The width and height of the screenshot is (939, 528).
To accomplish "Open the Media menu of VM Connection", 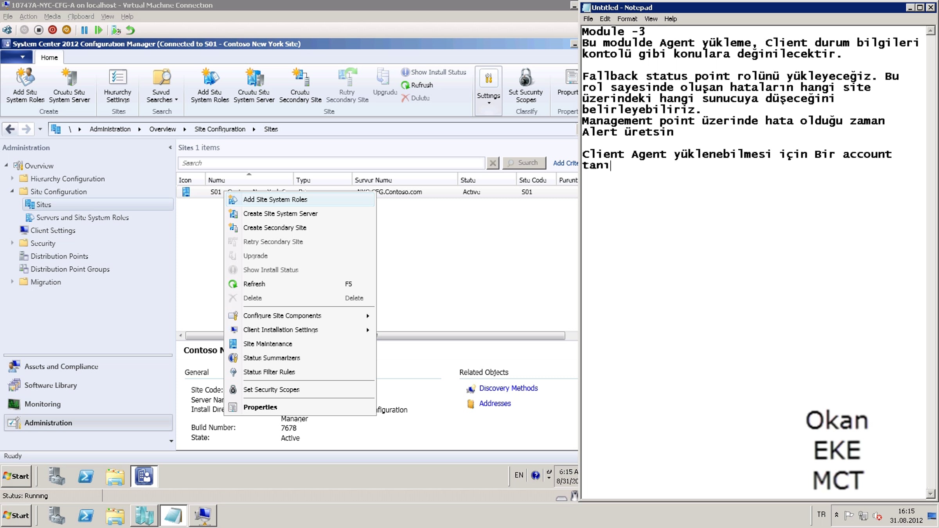I will pos(52,16).
